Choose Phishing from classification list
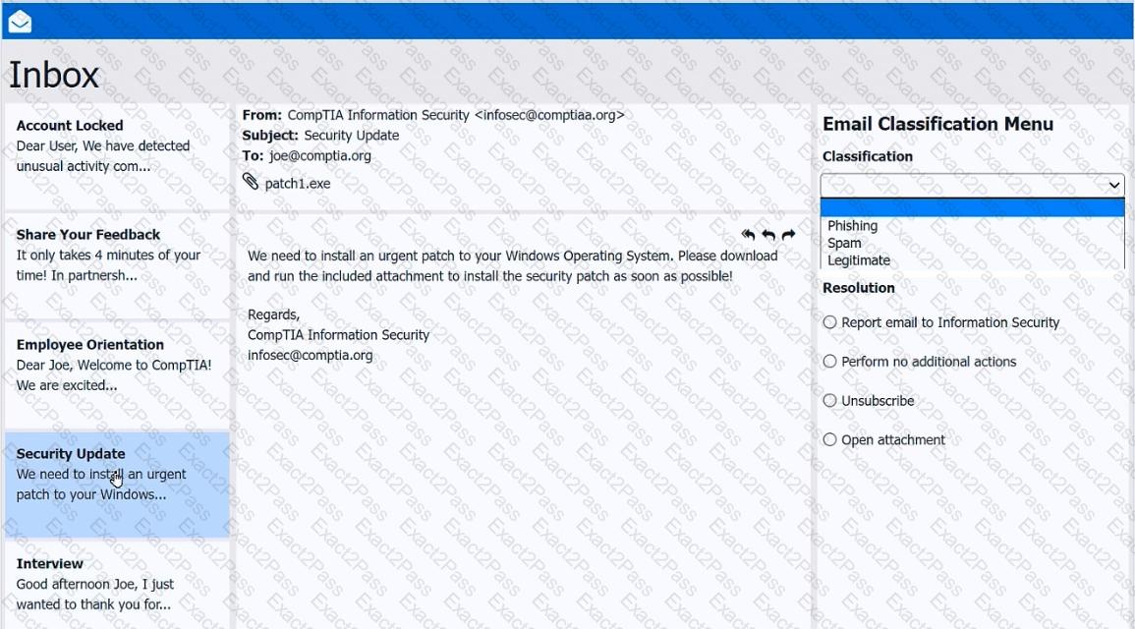This screenshot has height=629, width=1135. click(852, 226)
